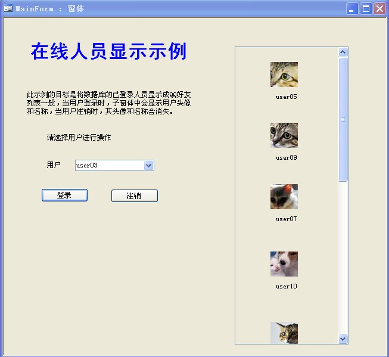Click the user07 name label

[x=287, y=219]
